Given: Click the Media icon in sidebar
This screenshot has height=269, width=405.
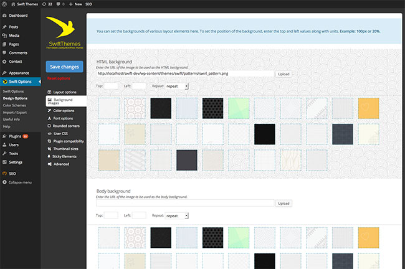Looking at the screenshot, I should pyautogui.click(x=4, y=35).
